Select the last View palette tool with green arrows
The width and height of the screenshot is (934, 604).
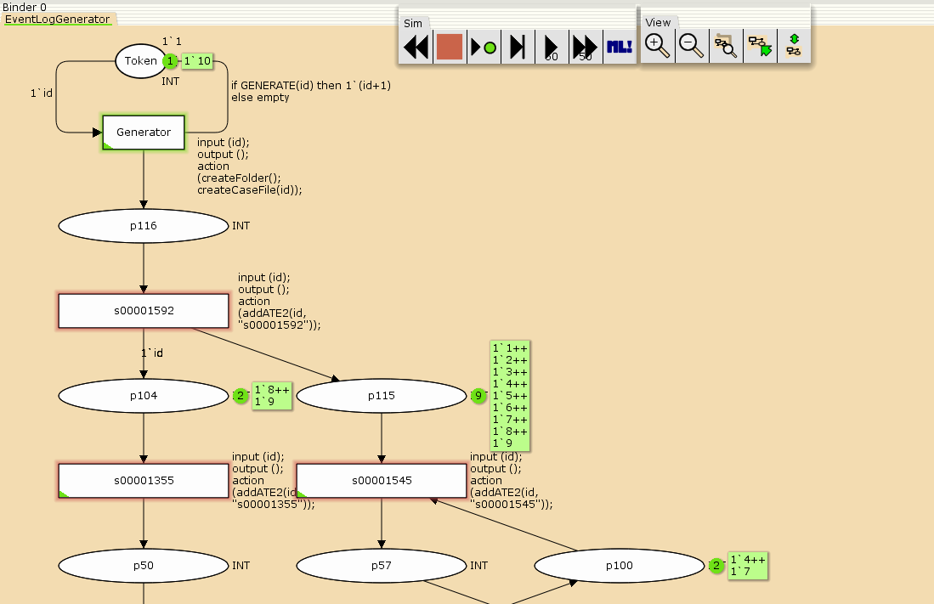794,46
